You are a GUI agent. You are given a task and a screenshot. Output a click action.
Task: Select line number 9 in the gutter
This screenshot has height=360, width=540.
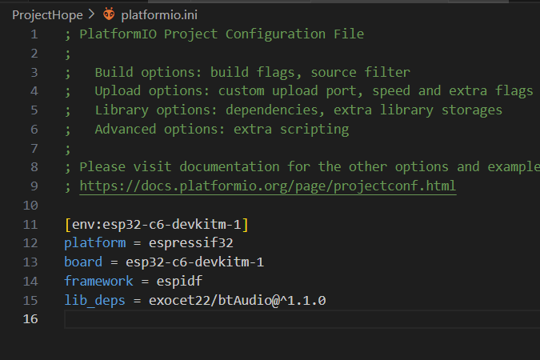click(34, 186)
